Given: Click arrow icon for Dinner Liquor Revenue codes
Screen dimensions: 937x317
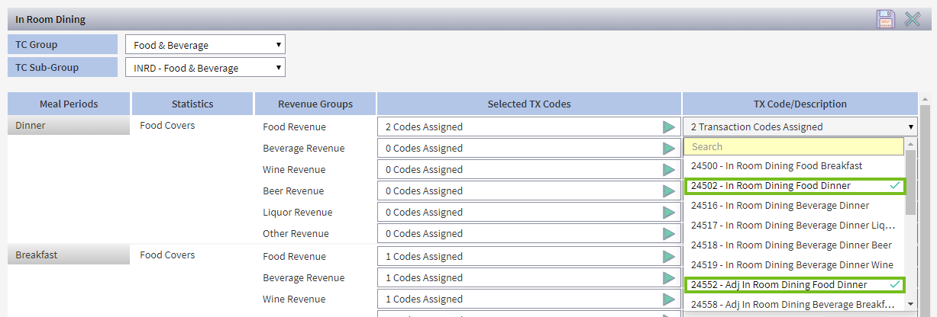Looking at the screenshot, I should point(669,213).
